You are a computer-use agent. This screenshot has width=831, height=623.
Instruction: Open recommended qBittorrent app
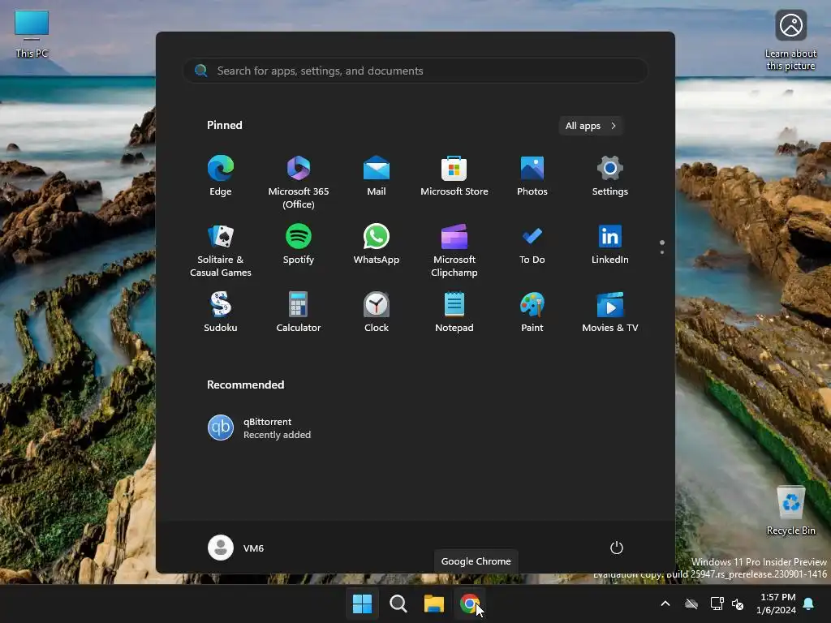[260, 428]
